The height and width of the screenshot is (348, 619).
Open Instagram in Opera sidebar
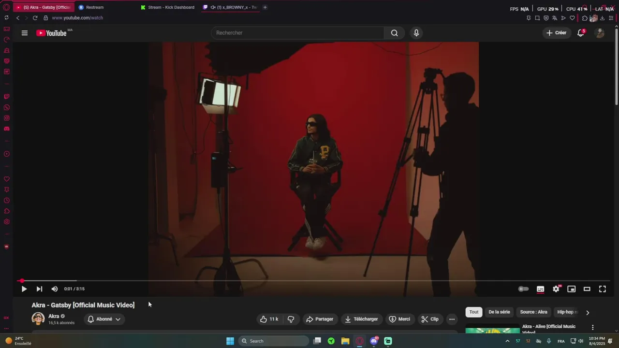coord(7,118)
